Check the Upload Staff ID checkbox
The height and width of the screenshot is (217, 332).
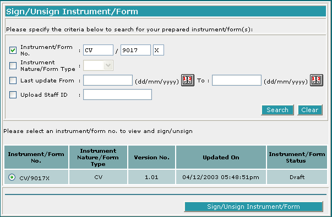13,94
